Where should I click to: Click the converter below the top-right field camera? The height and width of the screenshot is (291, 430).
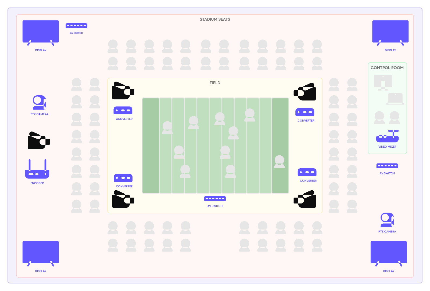(x=305, y=112)
